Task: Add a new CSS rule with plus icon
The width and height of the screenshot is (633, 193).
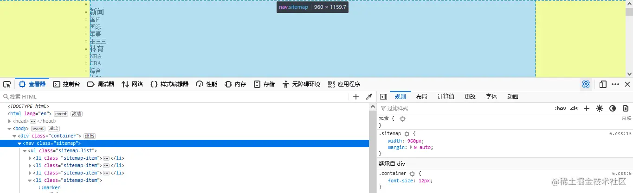Action: tap(587, 108)
